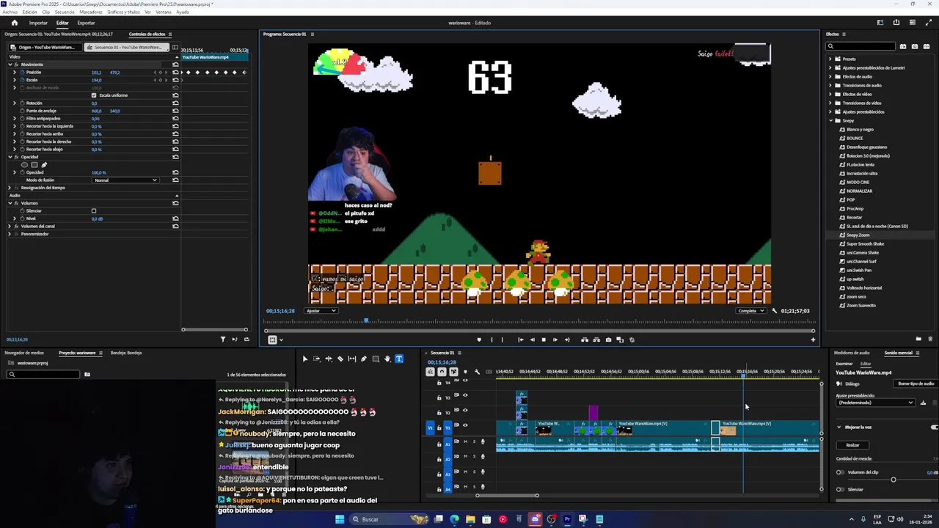This screenshot has width=939, height=528.
Task: Open Modo de fusión Normal dropdown
Action: [x=125, y=180]
